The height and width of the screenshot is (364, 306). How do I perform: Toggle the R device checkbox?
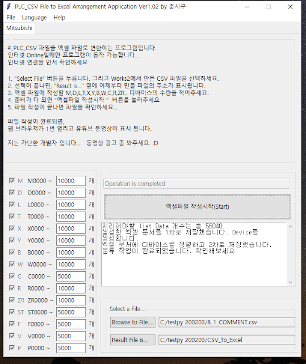(x=11, y=288)
